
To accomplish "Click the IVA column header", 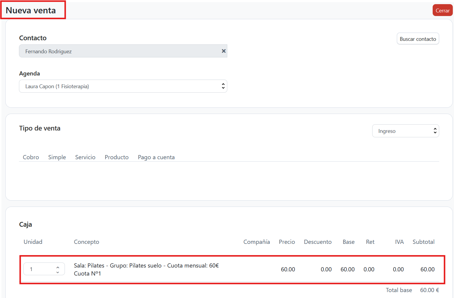I will point(399,242).
